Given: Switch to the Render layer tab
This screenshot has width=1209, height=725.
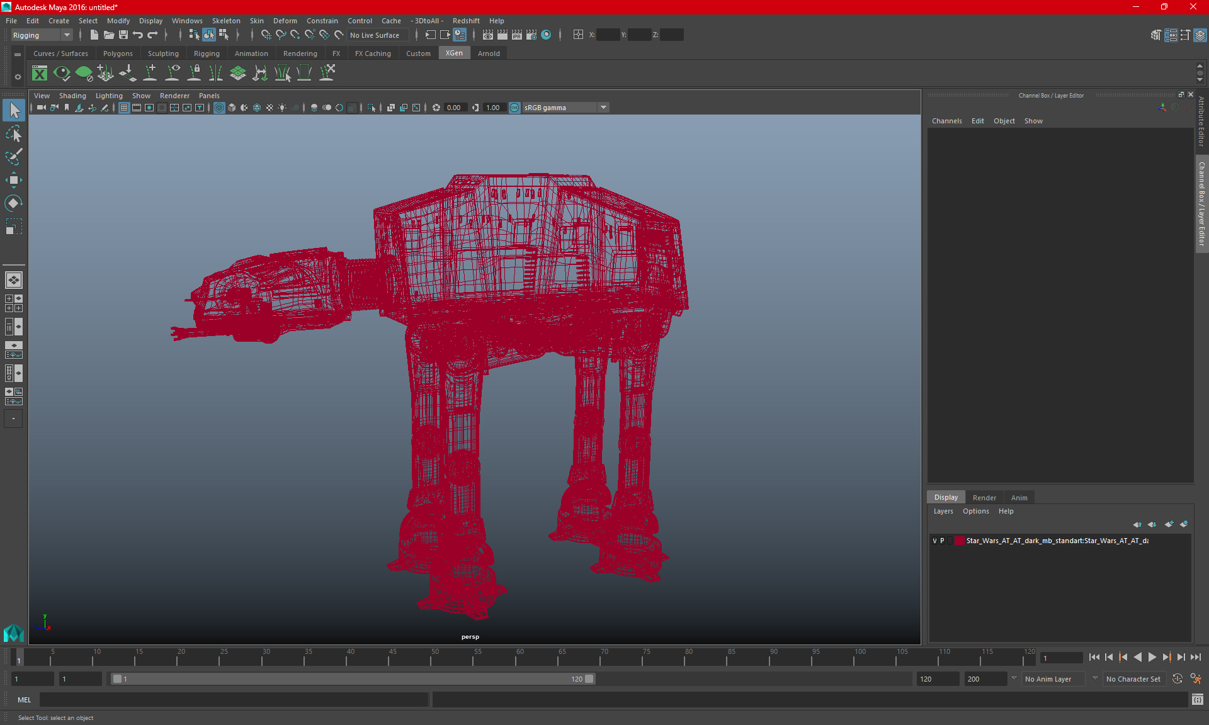Looking at the screenshot, I should [x=984, y=498].
